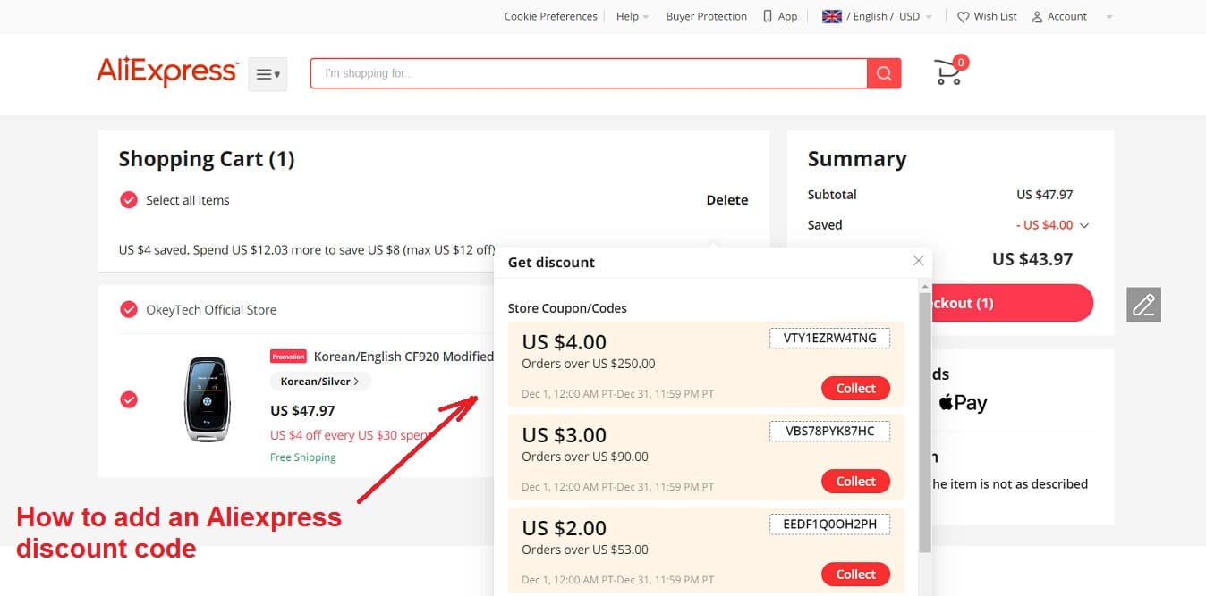Toggle OkeyTech Official Store checkbox
Screen dimensions: 1206x596
[129, 310]
